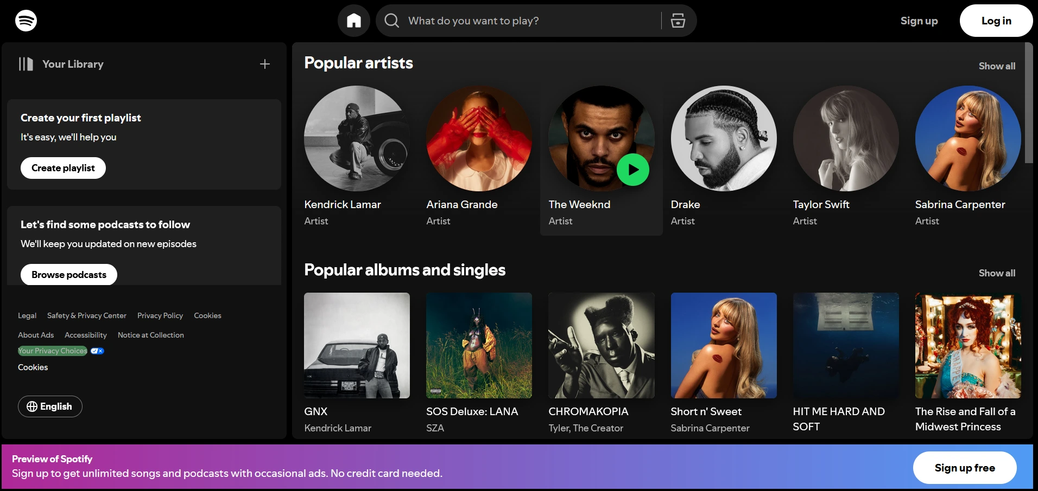Open Kendrick Lamar artist photo
1038x491 pixels.
pos(357,138)
